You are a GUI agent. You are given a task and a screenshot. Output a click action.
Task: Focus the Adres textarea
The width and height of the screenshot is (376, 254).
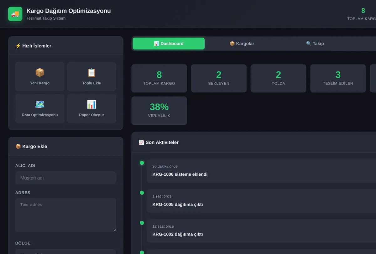pos(66,215)
